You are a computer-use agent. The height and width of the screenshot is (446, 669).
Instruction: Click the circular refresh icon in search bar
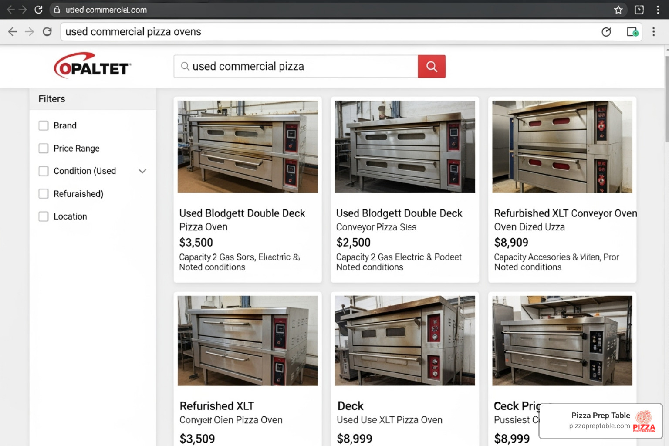click(x=606, y=31)
